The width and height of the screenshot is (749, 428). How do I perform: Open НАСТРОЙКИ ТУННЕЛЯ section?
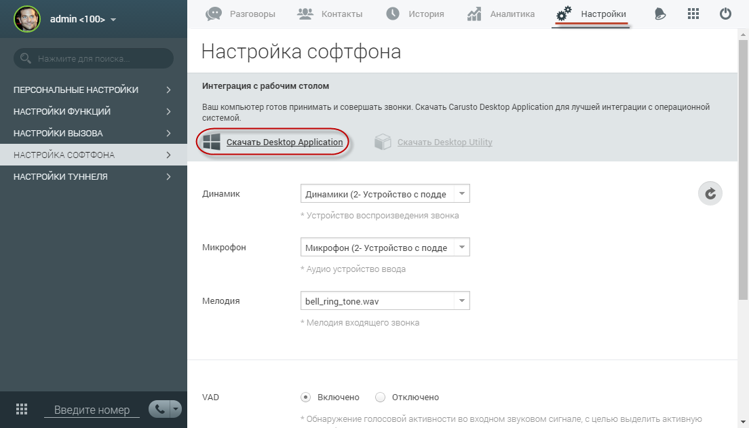[x=94, y=177]
